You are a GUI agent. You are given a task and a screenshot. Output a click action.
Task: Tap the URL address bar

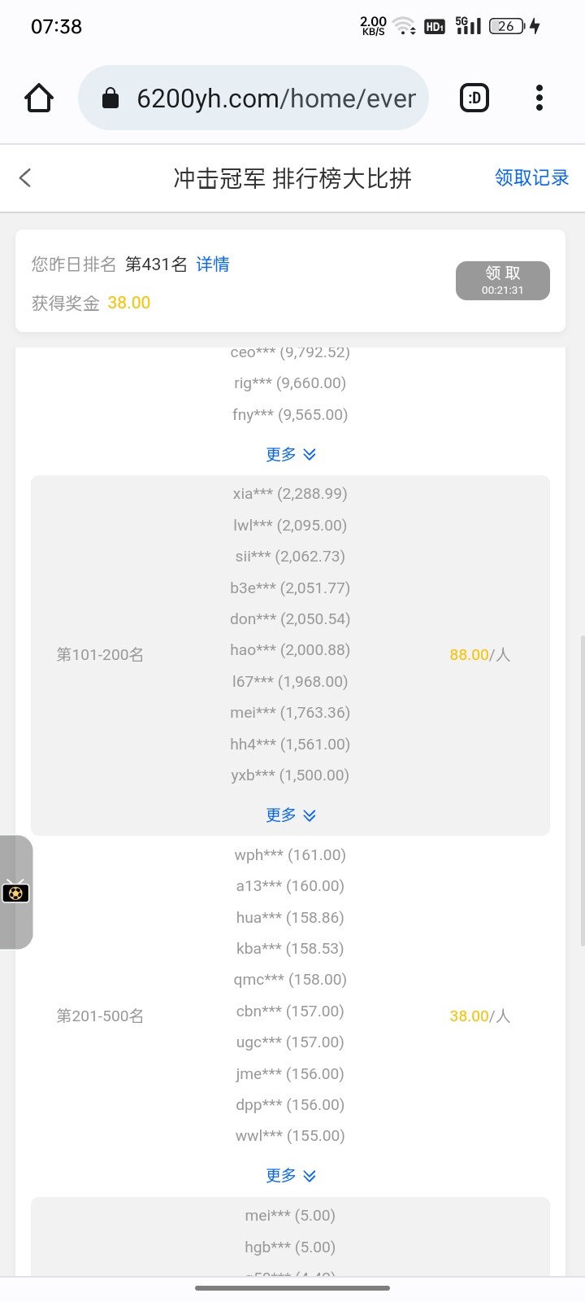click(276, 98)
